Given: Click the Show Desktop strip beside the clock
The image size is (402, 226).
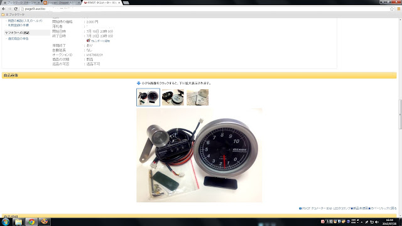Looking at the screenshot, I should tap(400, 222).
